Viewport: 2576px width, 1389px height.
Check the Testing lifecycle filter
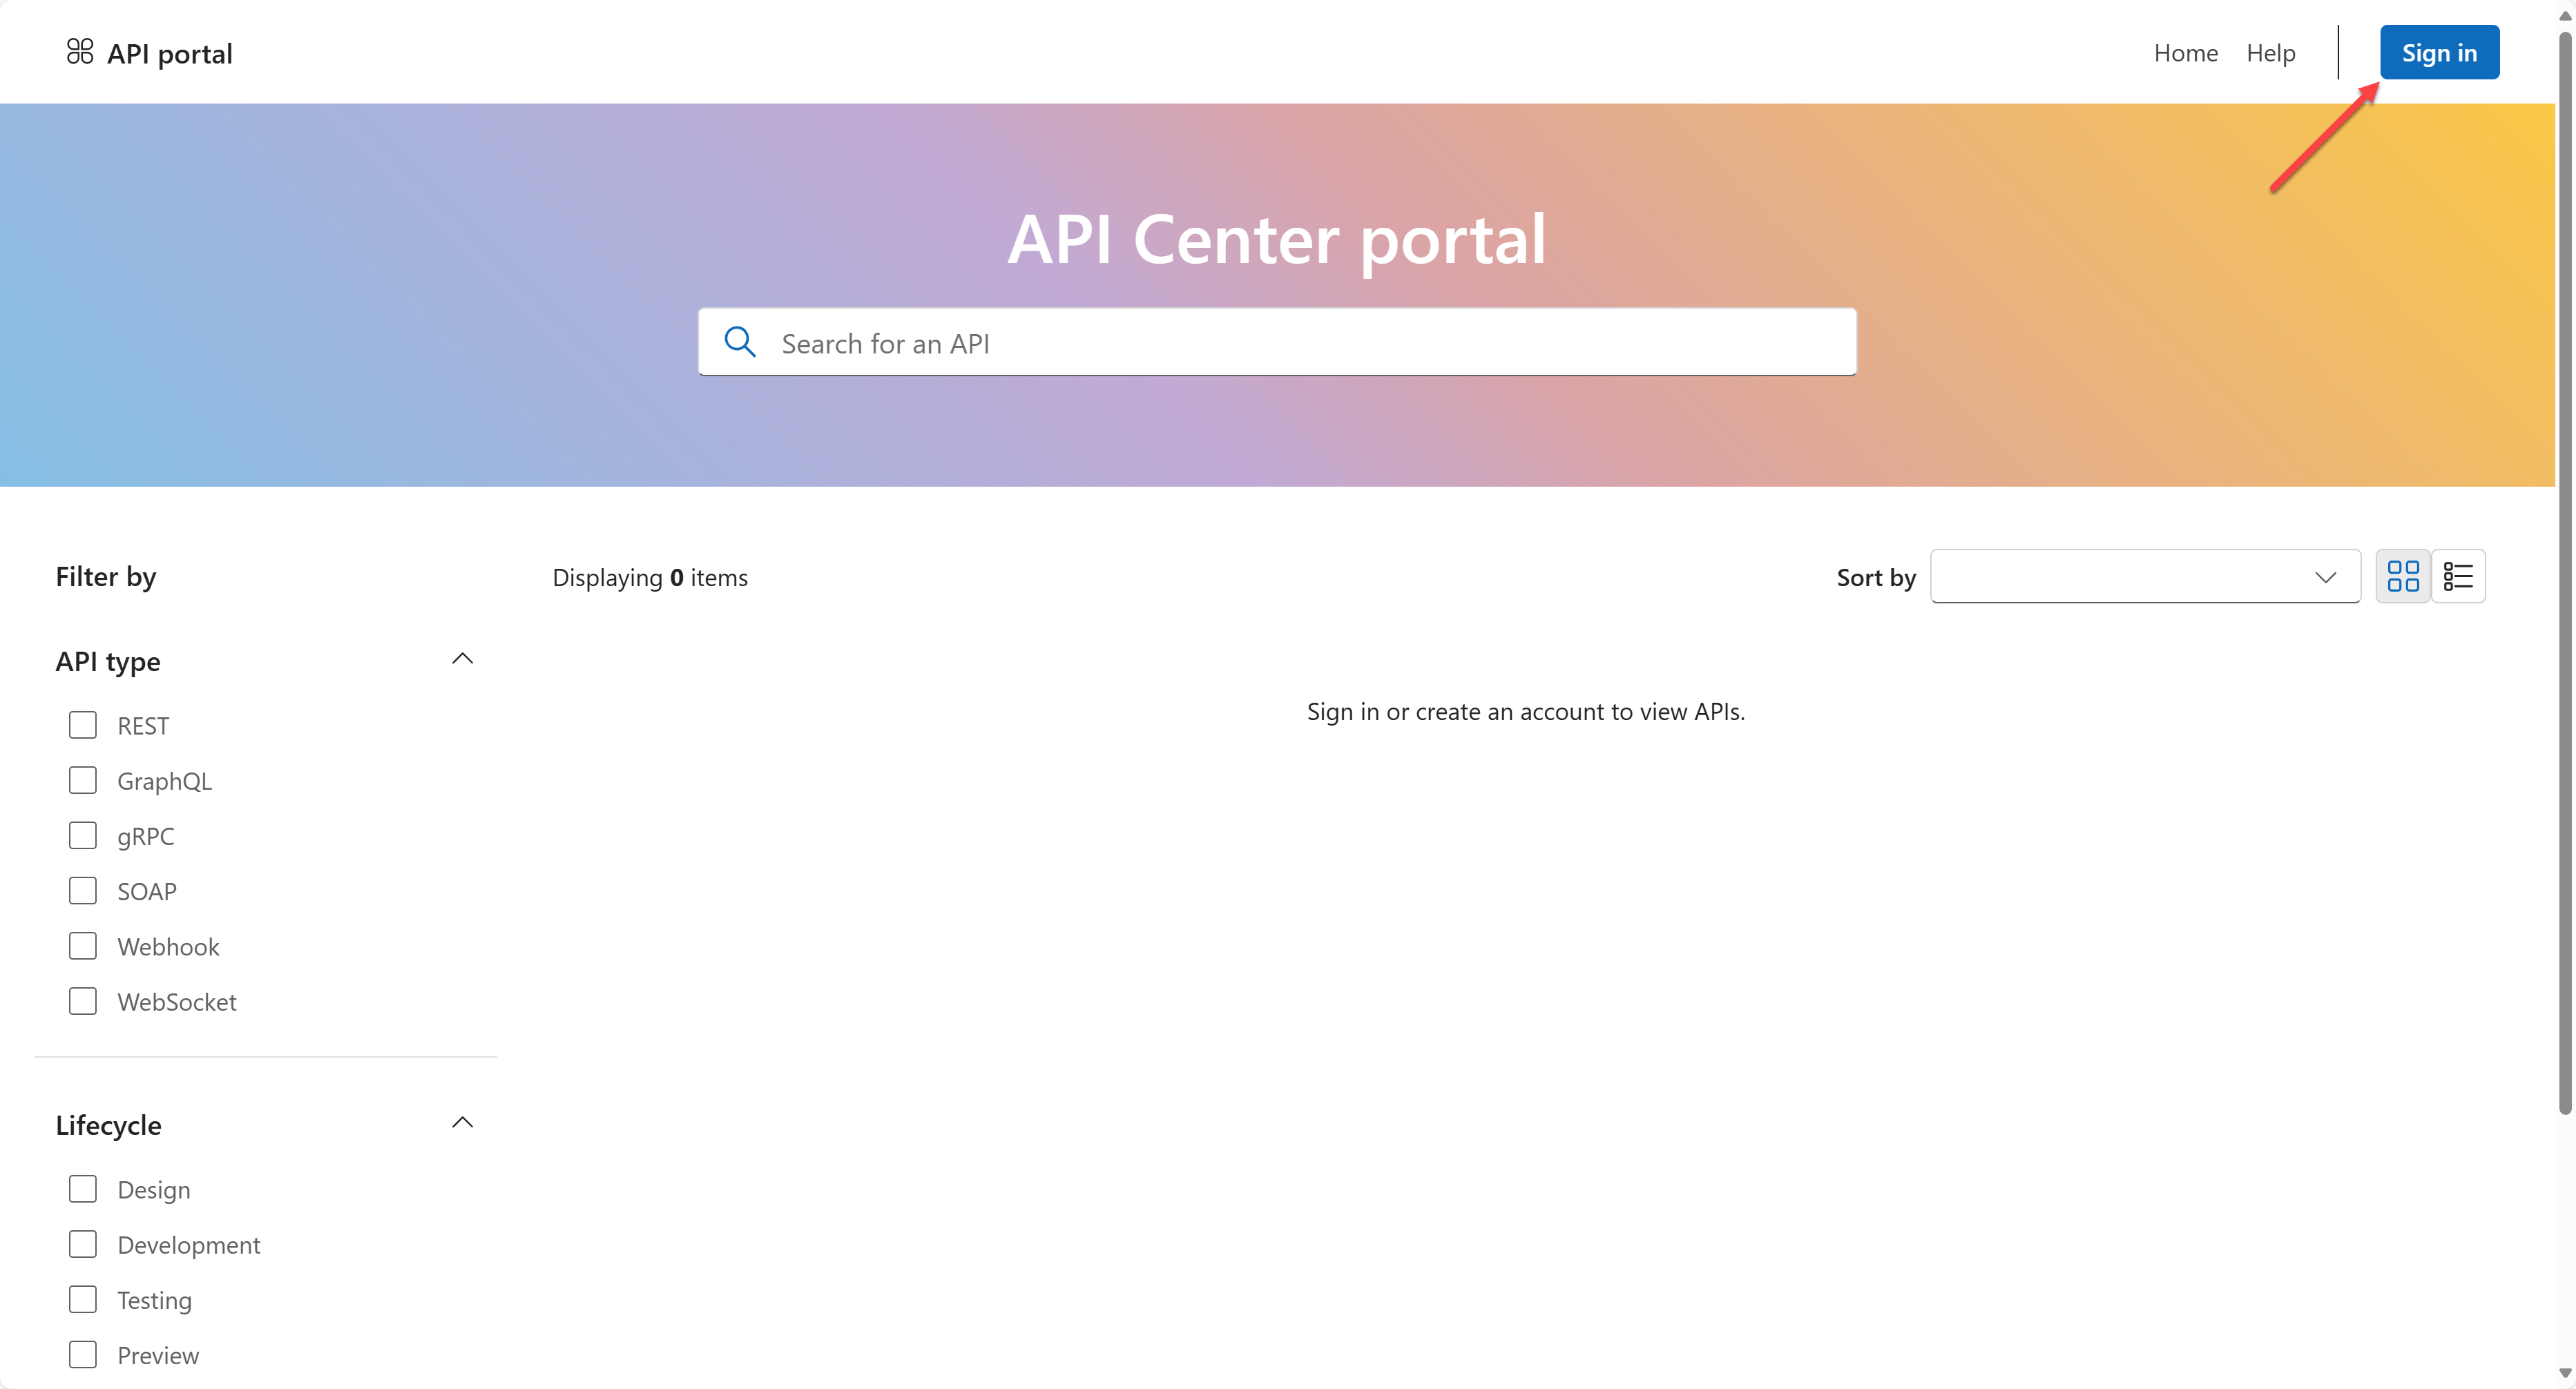click(83, 1299)
